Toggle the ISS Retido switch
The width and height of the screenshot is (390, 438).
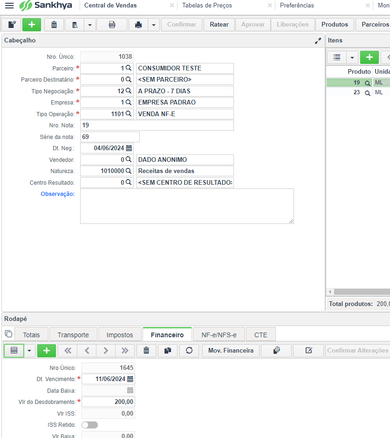pos(89,425)
